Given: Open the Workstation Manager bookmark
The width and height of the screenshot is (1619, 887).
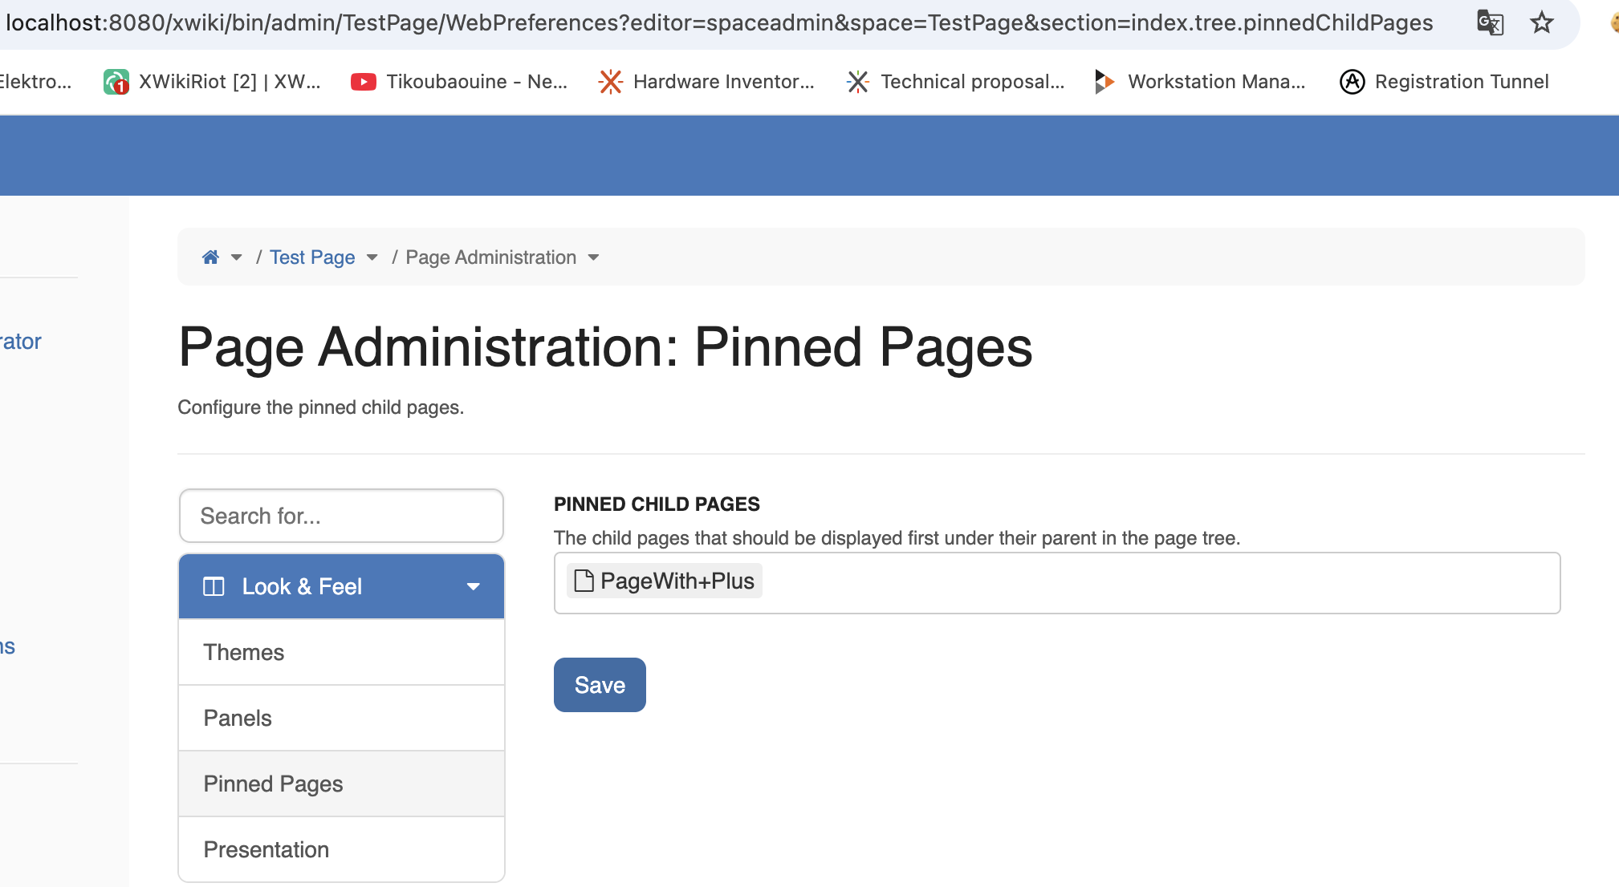Looking at the screenshot, I should [x=1199, y=81].
